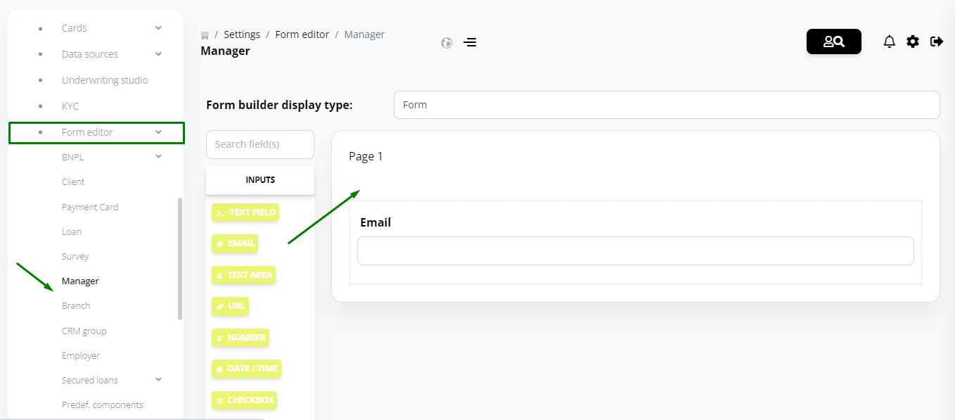Open Form builder display type dropdown
955x420 pixels.
[x=667, y=105]
